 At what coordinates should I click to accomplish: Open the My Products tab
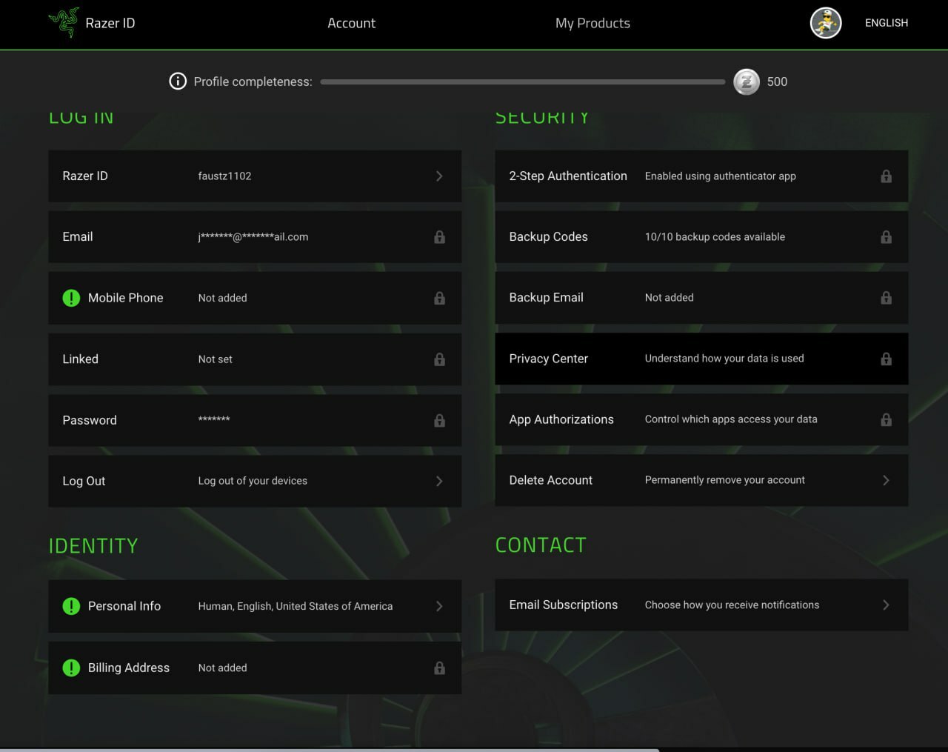(592, 23)
